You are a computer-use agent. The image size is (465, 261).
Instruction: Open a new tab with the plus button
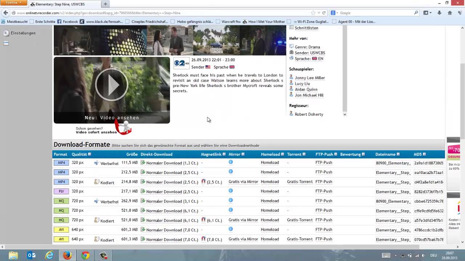(105, 4)
